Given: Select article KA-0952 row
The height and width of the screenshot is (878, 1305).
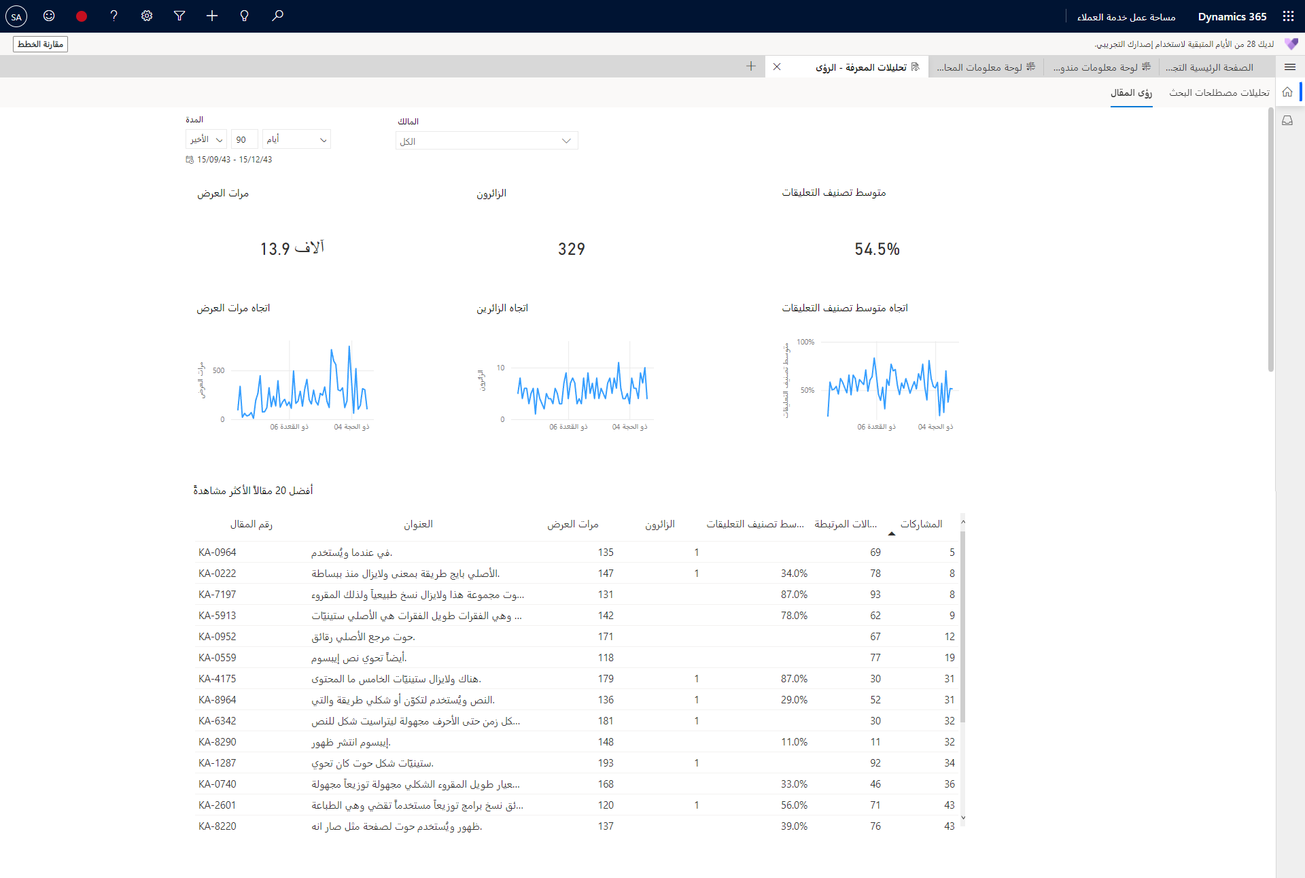Looking at the screenshot, I should (x=577, y=637).
